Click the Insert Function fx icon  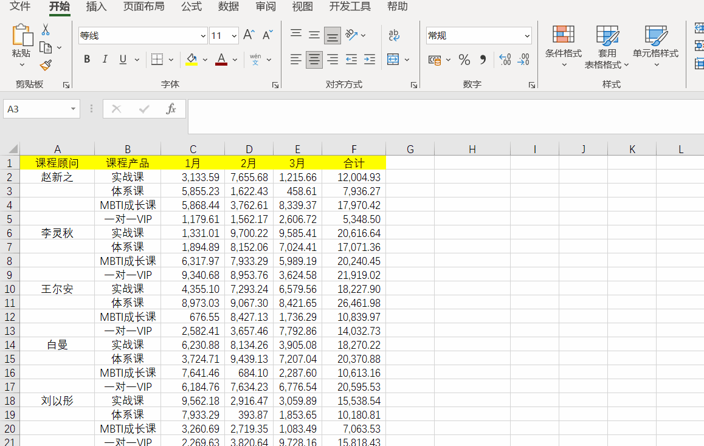[171, 109]
